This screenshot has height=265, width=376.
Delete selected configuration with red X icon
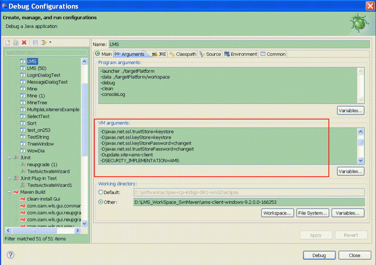24,42
